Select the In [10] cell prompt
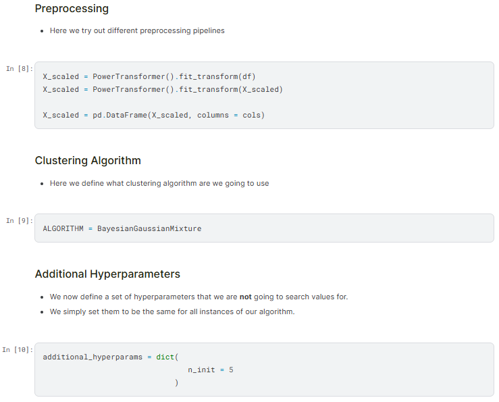 point(16,349)
